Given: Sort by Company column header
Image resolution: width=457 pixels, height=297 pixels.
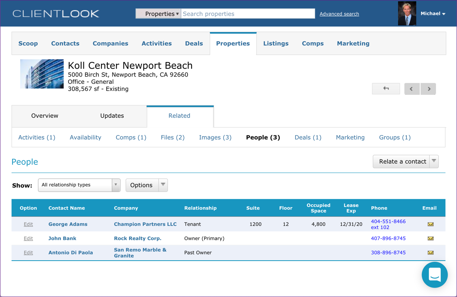Looking at the screenshot, I should (126, 208).
